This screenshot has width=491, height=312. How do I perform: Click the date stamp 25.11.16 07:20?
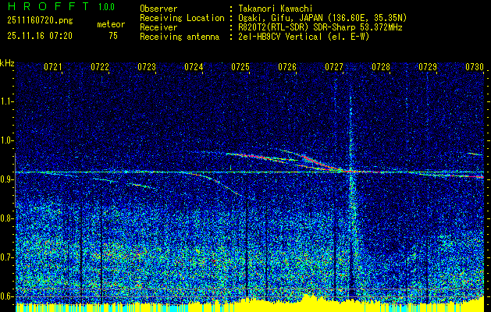click(x=40, y=36)
